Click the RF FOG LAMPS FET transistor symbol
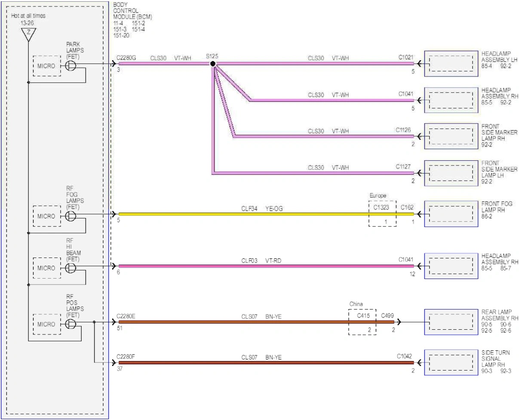Screen dimensions: 519x420 pyautogui.click(x=71, y=216)
